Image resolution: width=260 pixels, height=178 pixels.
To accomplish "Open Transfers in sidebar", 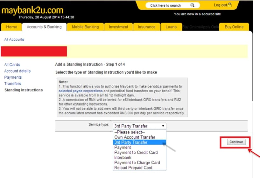I will (x=13, y=84).
